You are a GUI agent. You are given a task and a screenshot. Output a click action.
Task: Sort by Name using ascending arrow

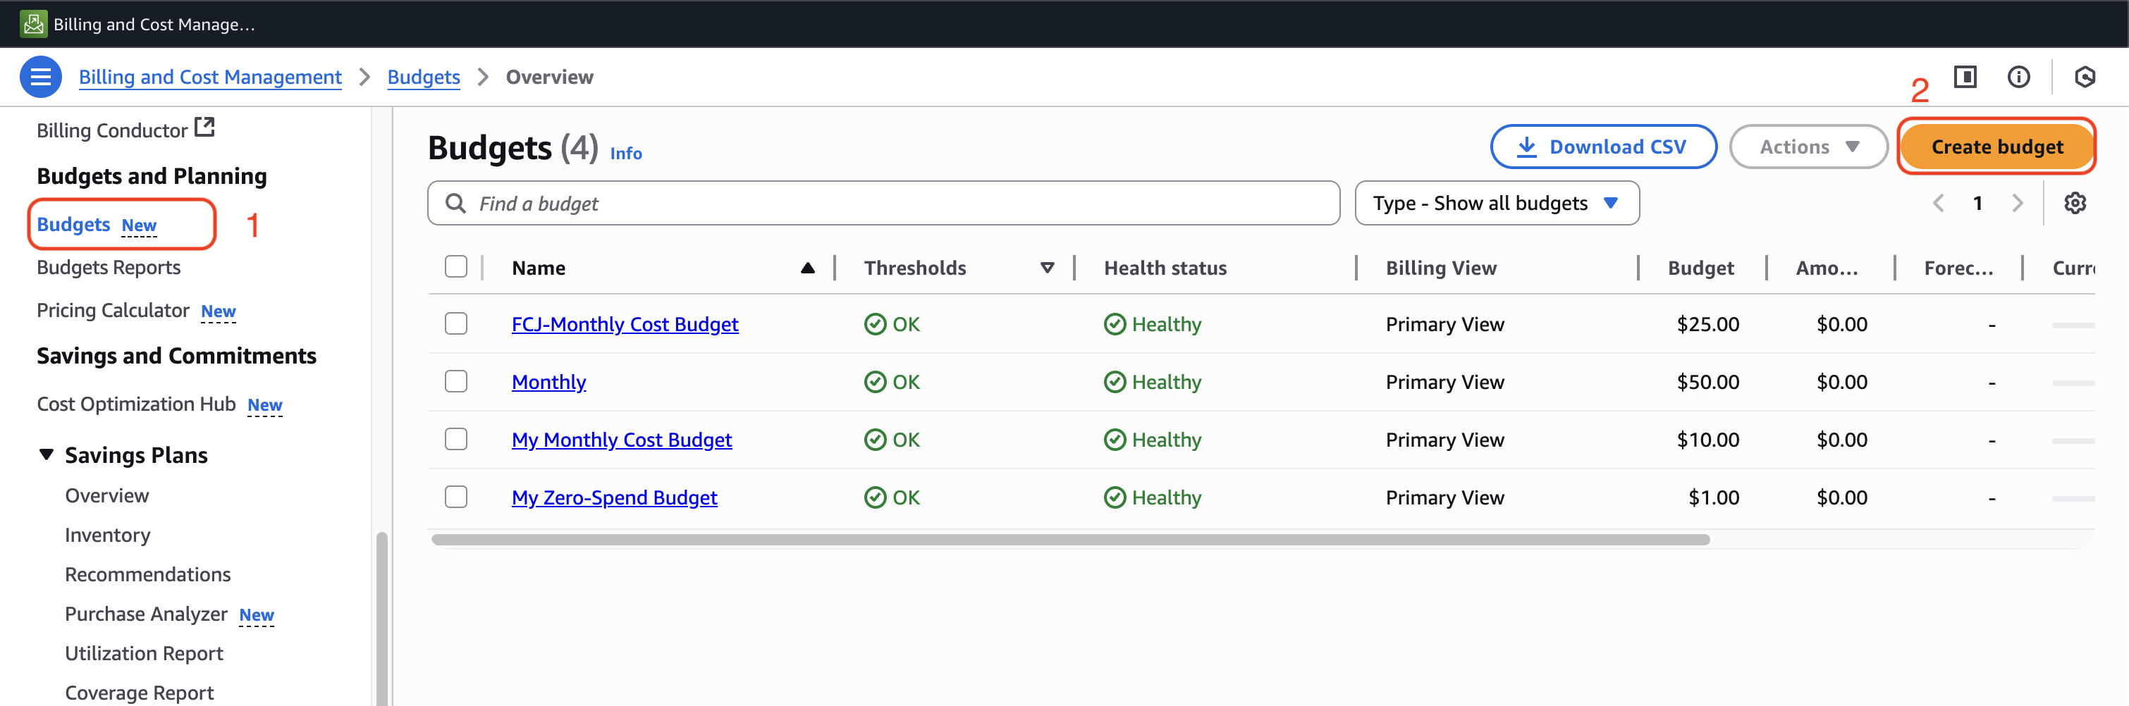click(x=807, y=268)
